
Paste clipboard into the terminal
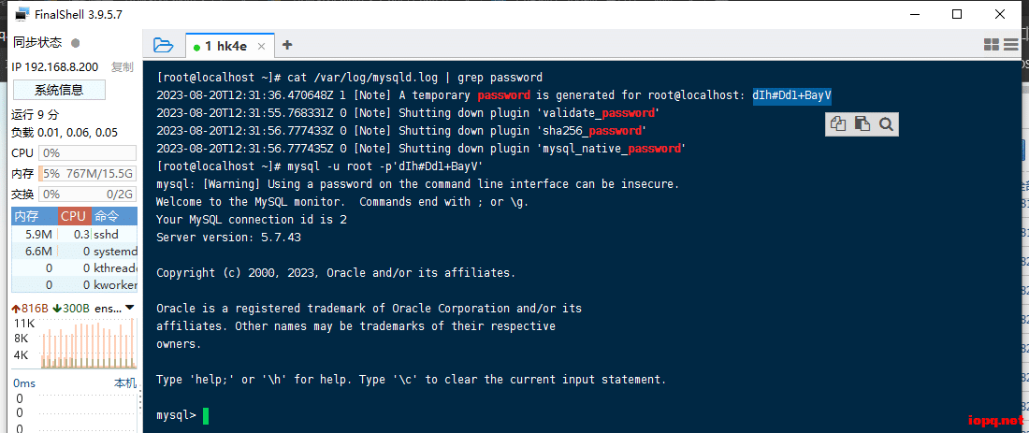tap(862, 123)
